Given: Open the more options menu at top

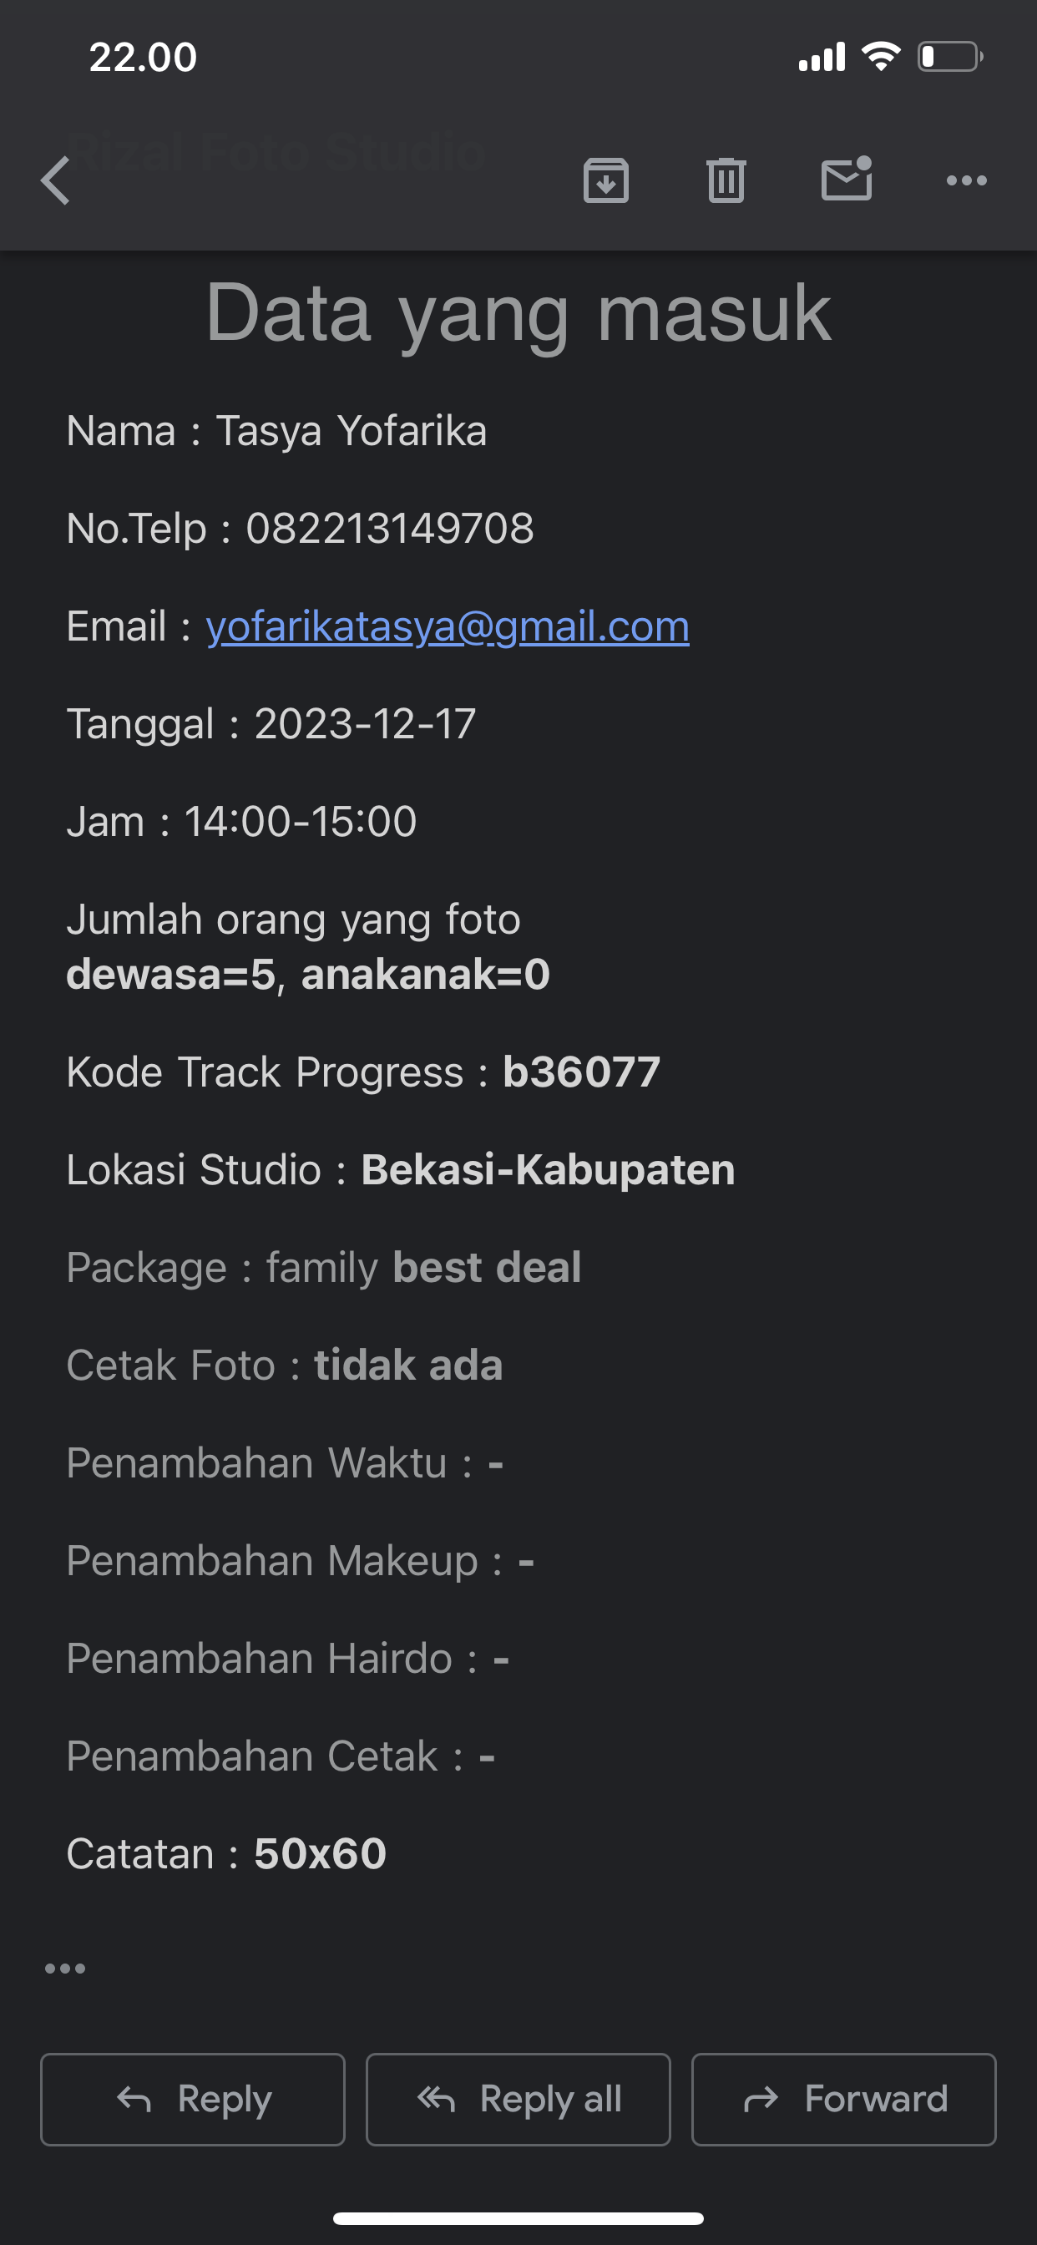Looking at the screenshot, I should 966,181.
